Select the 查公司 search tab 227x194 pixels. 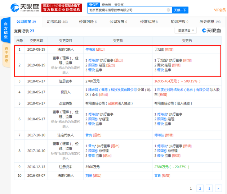(94, 5)
